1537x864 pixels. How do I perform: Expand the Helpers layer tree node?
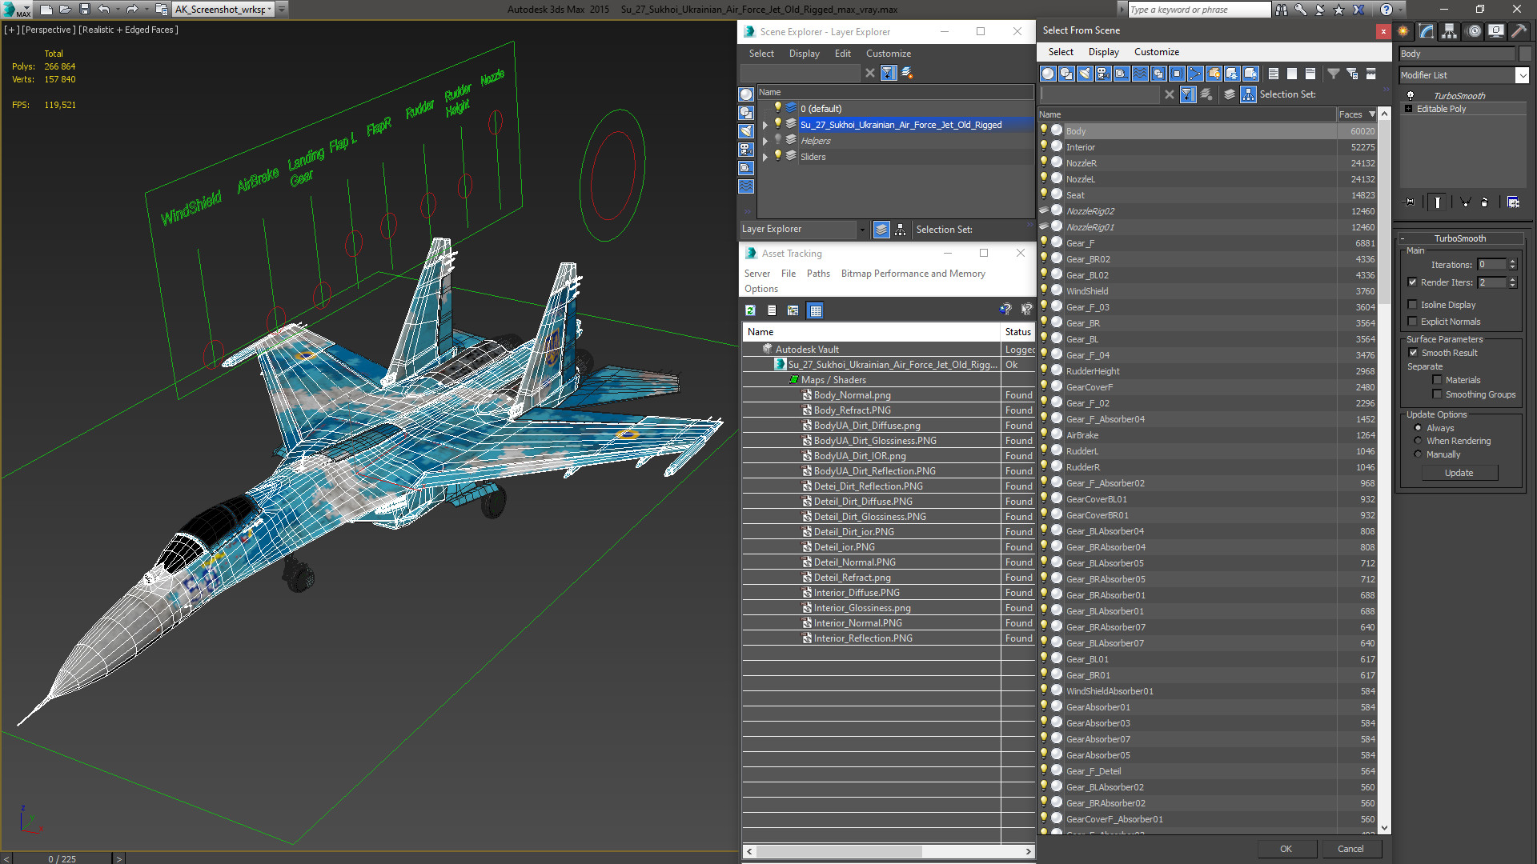(x=765, y=141)
